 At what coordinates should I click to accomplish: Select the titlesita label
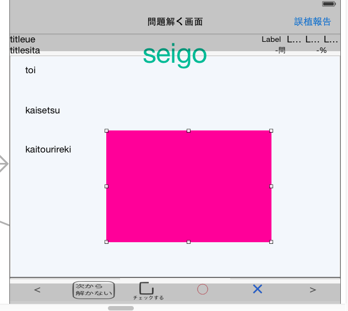tap(25, 51)
